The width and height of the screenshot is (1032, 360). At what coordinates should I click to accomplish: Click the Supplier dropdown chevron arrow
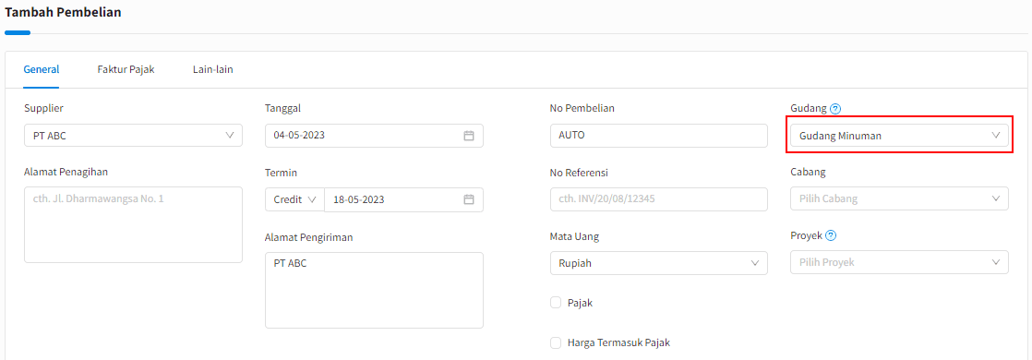[230, 136]
